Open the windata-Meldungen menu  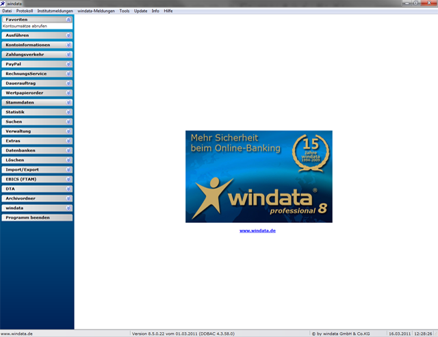click(x=96, y=11)
